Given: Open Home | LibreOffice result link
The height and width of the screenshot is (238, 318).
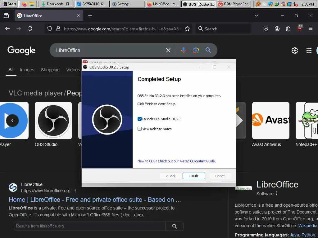Looking at the screenshot, I should pyautogui.click(x=94, y=200).
